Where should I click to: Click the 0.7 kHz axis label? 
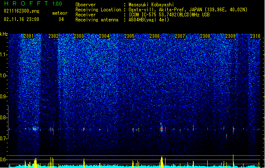[4, 139]
